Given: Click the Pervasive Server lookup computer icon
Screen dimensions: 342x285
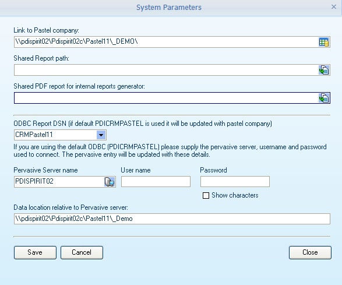Looking at the screenshot, I should click(x=110, y=182).
